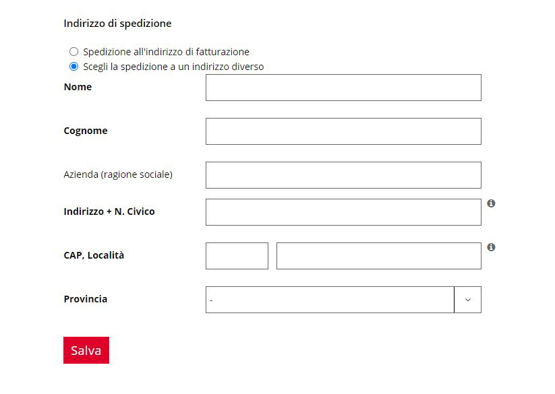Click the info icon beside the Località field
The width and height of the screenshot is (555, 394).
click(x=491, y=247)
